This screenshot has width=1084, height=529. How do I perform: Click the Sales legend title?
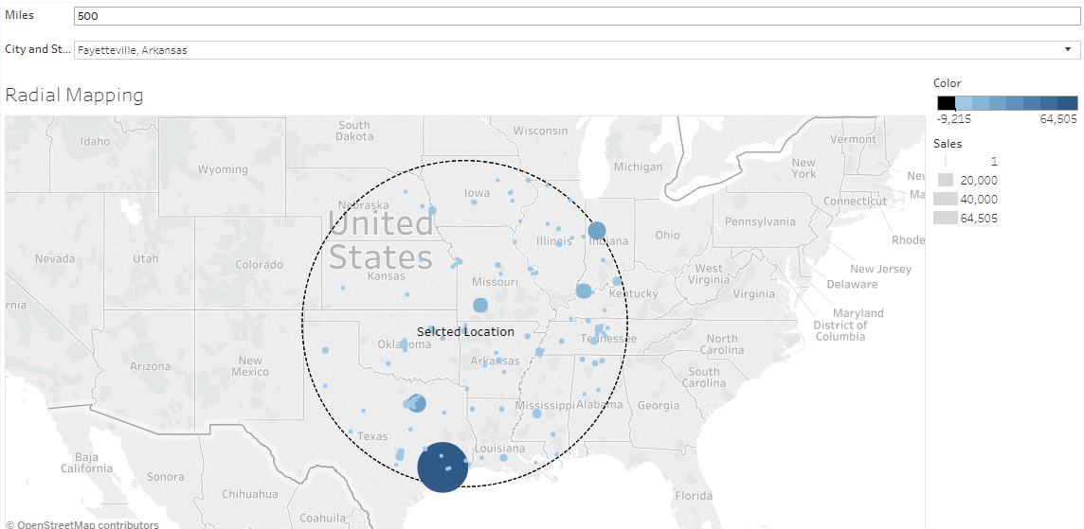click(947, 144)
